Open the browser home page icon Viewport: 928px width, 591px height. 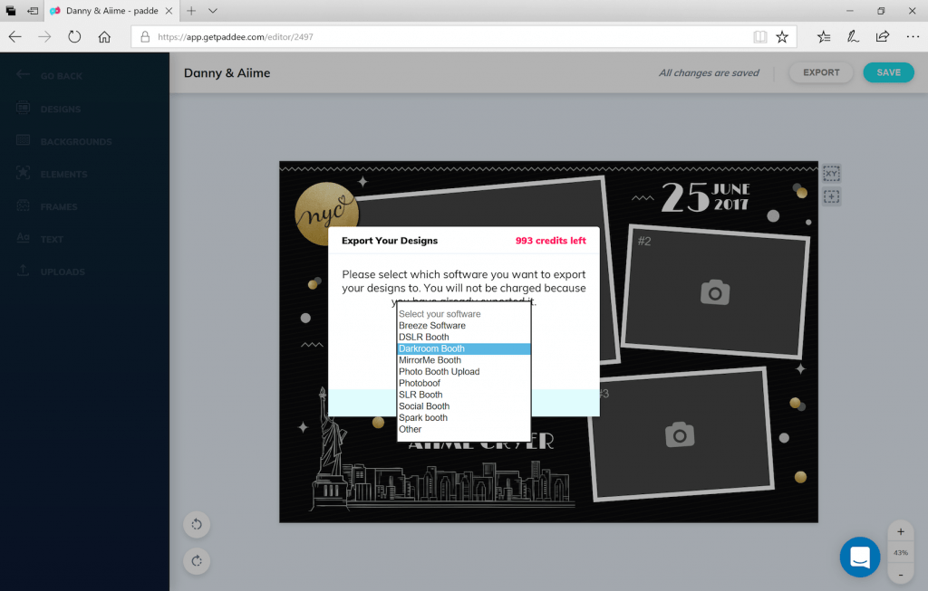coord(104,36)
